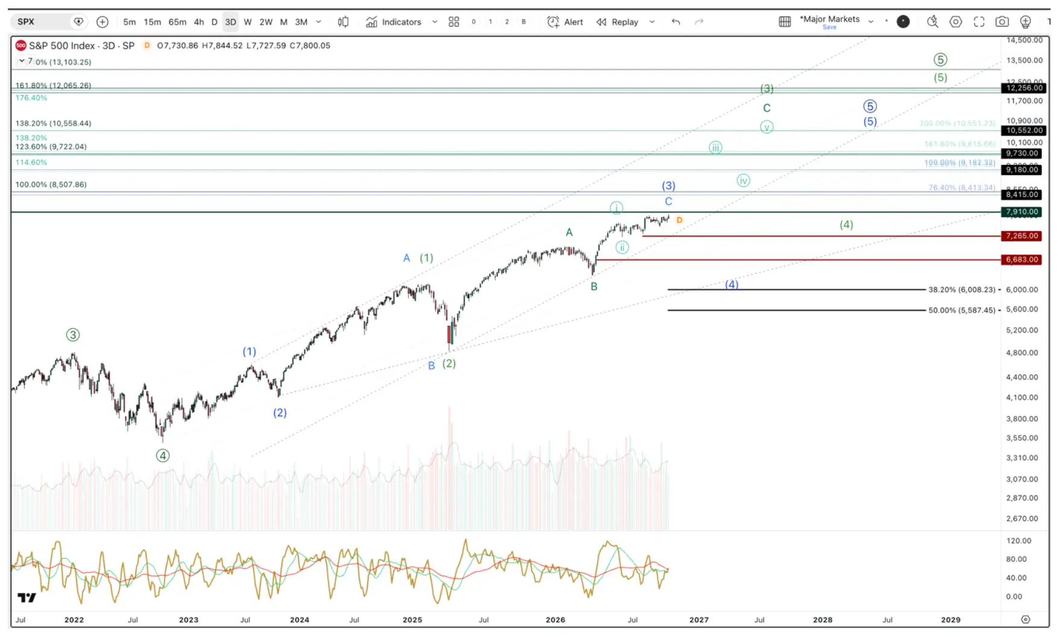Switch to the 3M timeframe
Viewport: 1059px width, 637px height.
(301, 22)
